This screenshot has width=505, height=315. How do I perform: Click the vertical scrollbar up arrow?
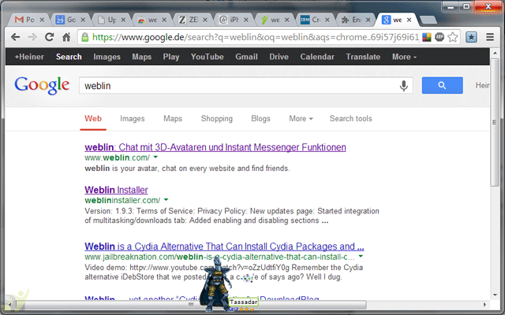tap(495, 53)
